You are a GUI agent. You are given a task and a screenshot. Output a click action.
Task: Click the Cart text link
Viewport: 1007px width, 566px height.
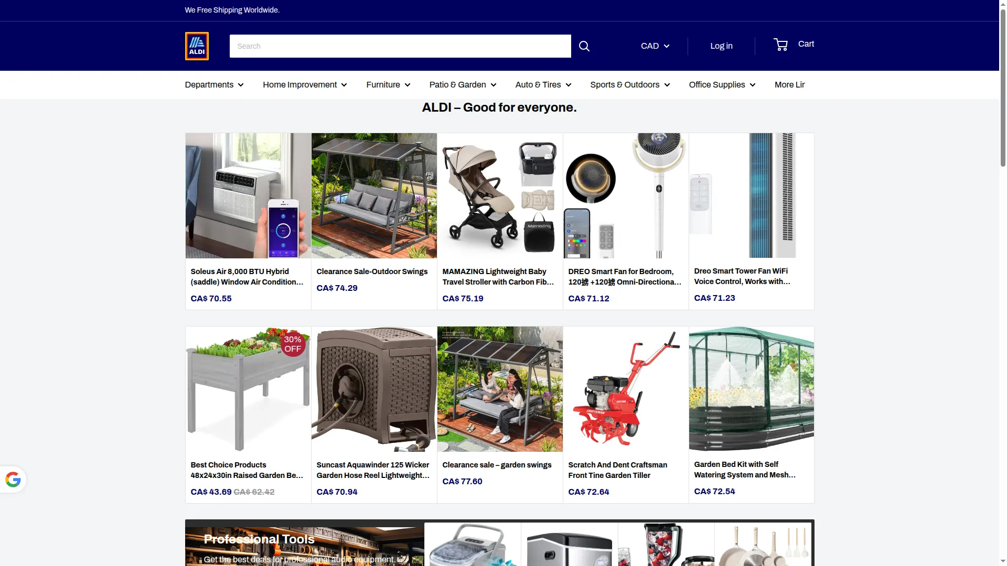coord(806,44)
